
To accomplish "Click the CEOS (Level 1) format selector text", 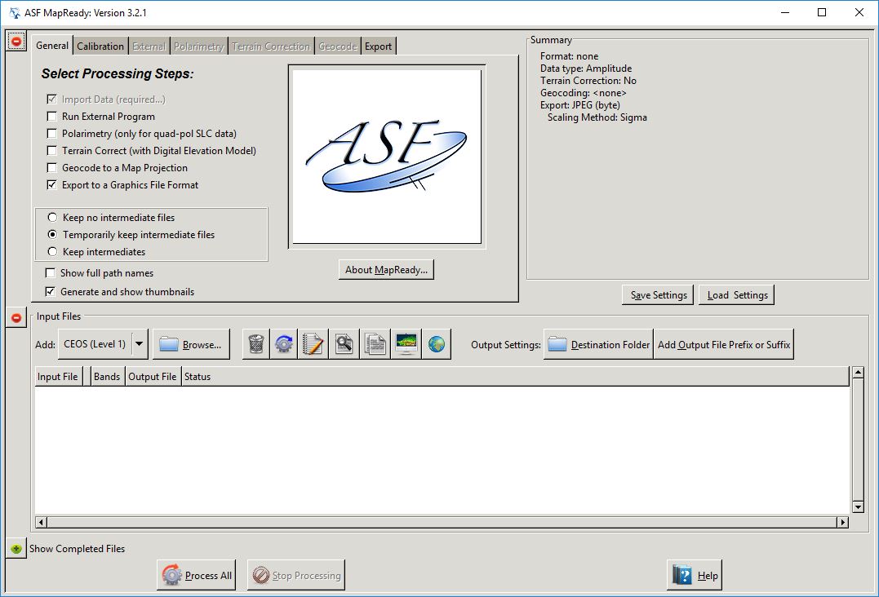I will pyautogui.click(x=95, y=344).
